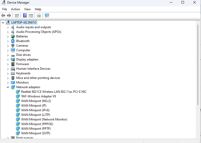This screenshot has height=143, width=201.
Task: Collapse the LAPTOP-I0CJN01O root node
Action: pyautogui.click(x=3, y=23)
